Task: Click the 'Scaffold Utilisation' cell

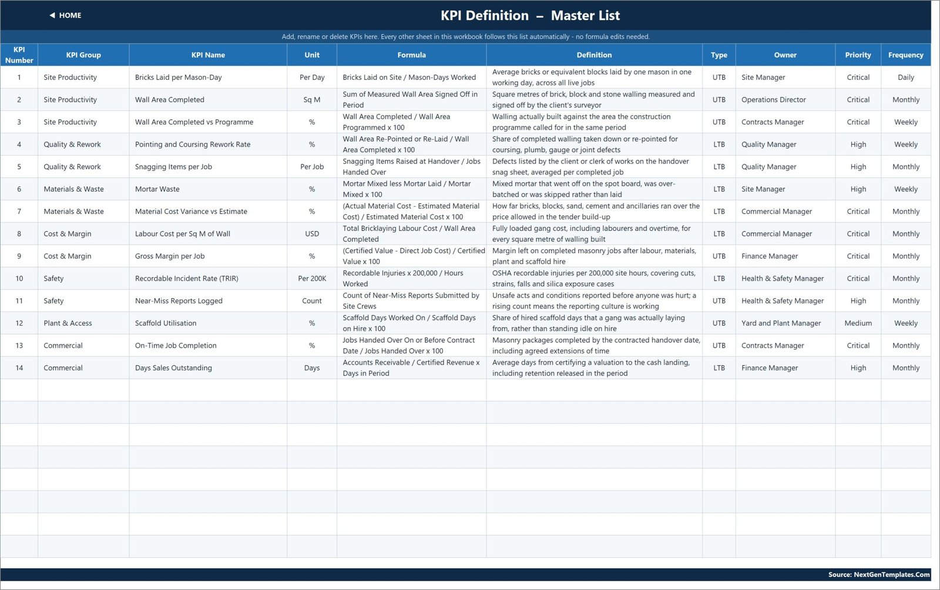Action: (x=208, y=323)
